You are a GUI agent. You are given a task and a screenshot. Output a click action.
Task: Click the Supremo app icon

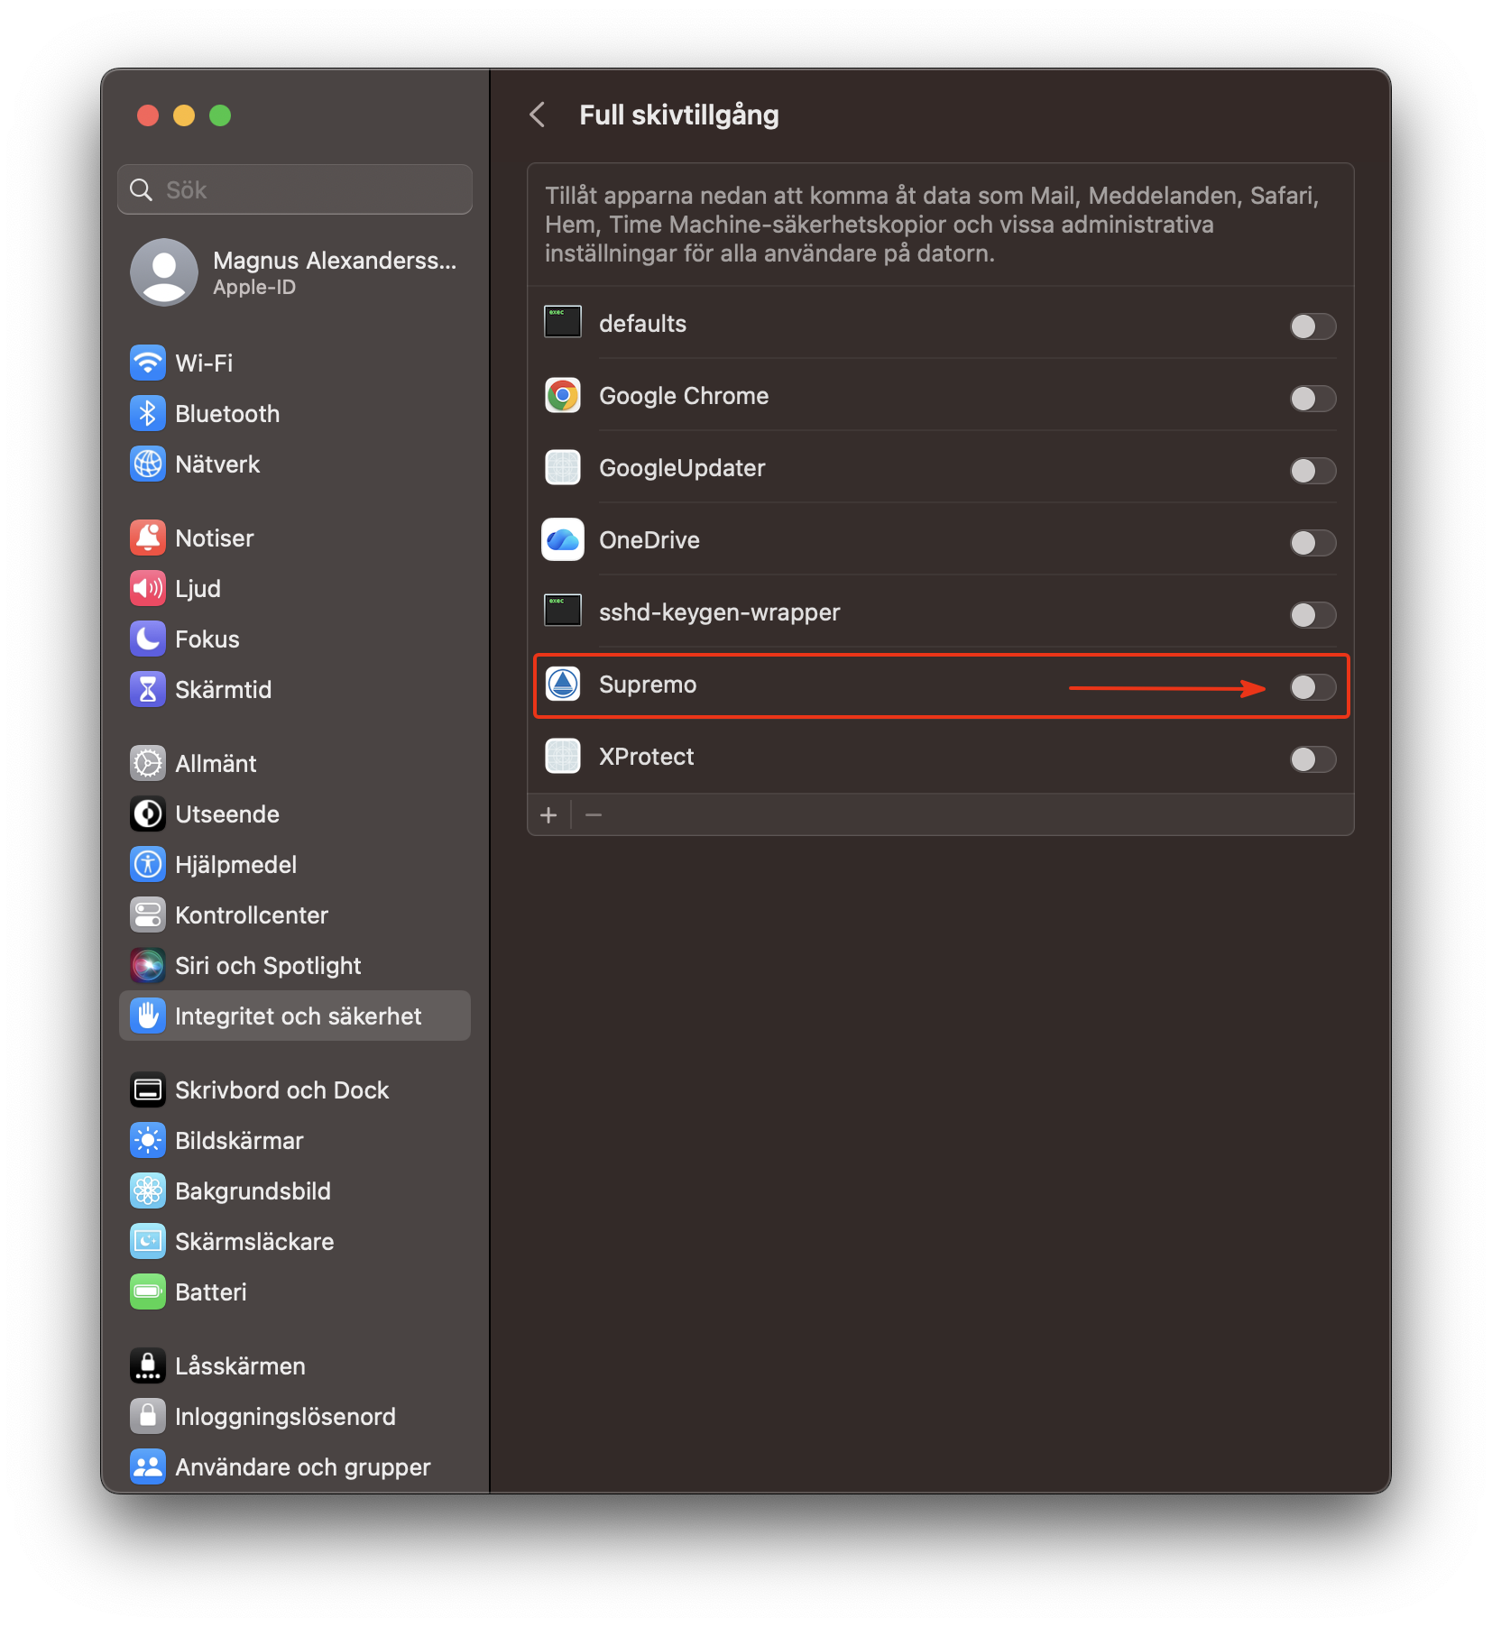563,685
